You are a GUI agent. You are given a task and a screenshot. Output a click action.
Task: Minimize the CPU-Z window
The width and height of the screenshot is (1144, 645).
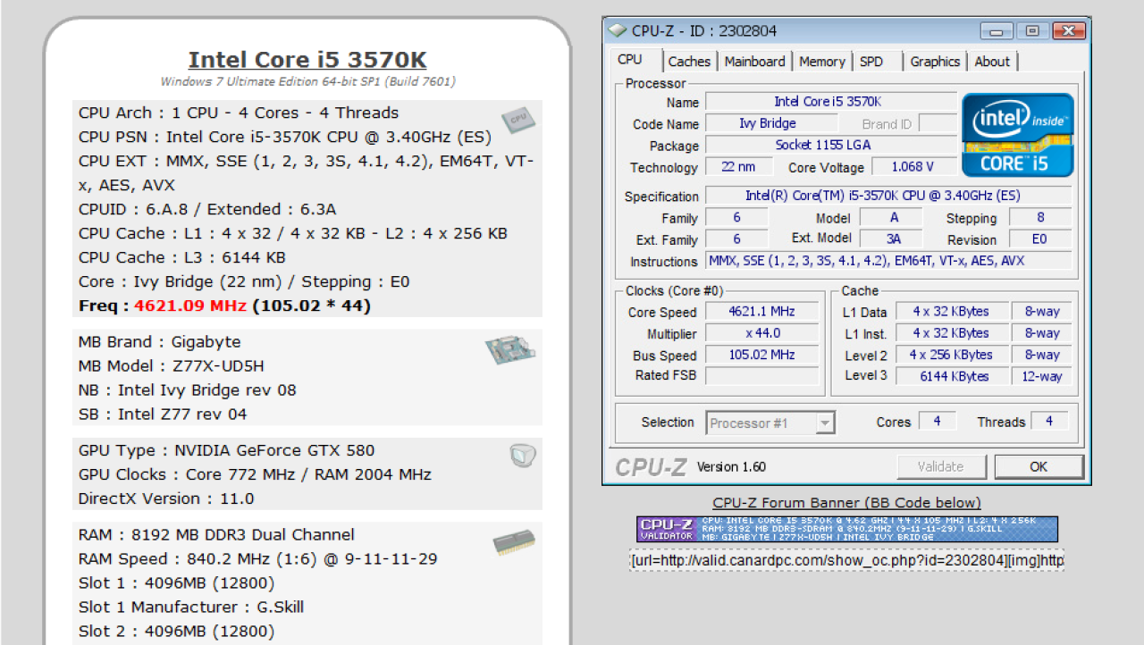point(997,30)
